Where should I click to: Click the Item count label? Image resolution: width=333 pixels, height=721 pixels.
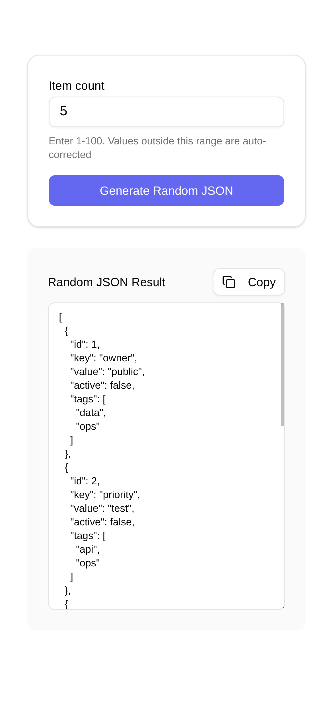point(76,85)
